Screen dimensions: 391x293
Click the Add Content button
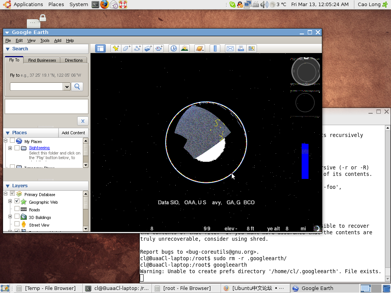[73, 133]
